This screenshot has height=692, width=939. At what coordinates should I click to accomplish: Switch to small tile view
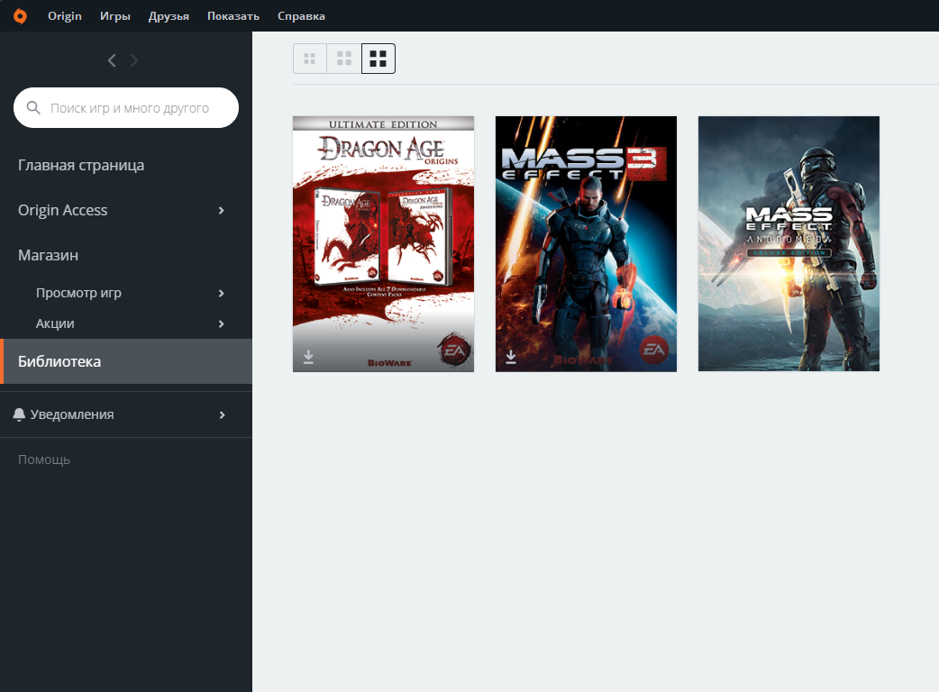[310, 59]
